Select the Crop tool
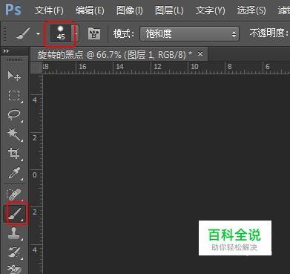This screenshot has height=274, width=290. coord(14,154)
